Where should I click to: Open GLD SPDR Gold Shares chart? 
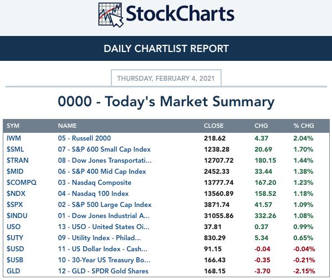[103, 271]
